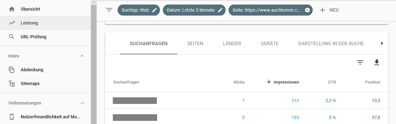Screen dimensions: 396x124
Task: Sort by Impressionen column header
Action: tap(286, 82)
